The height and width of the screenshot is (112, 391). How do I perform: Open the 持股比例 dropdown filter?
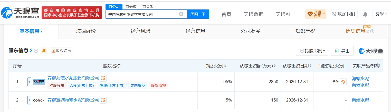click(312, 51)
